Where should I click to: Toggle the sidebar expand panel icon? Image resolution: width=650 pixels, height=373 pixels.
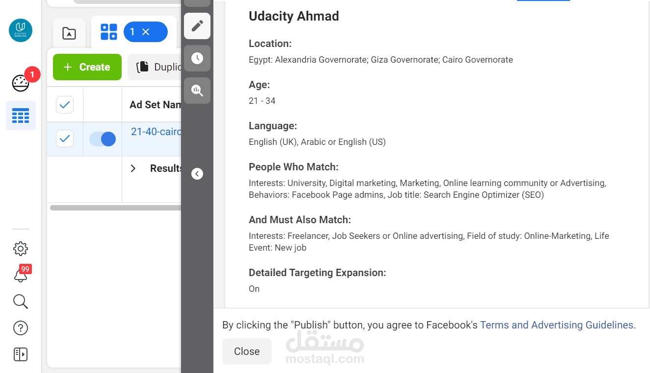coord(21,354)
